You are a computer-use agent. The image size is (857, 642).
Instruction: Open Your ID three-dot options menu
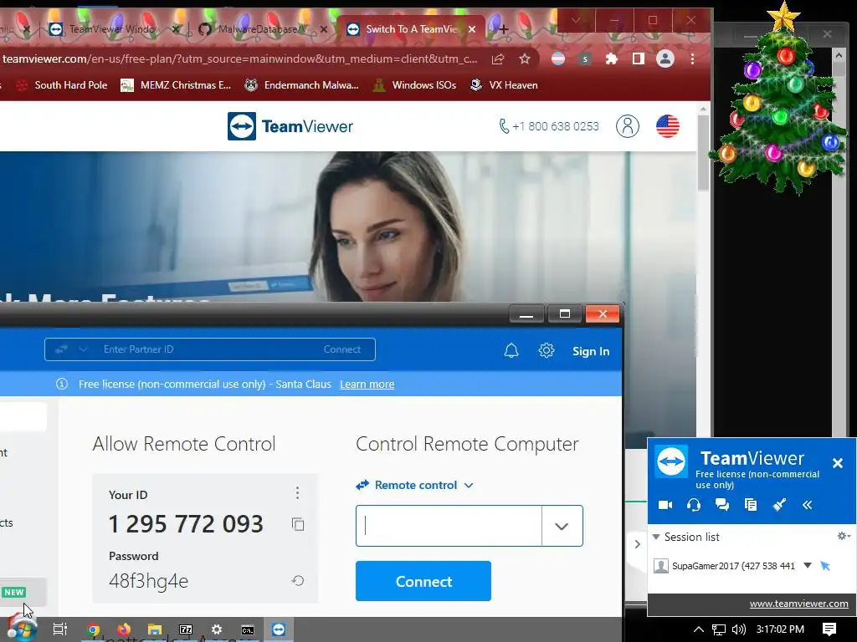pos(297,493)
